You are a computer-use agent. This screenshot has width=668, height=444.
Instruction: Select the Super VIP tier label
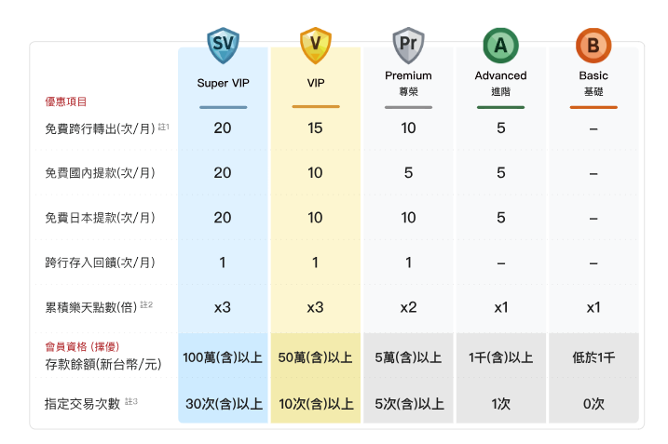click(x=223, y=83)
